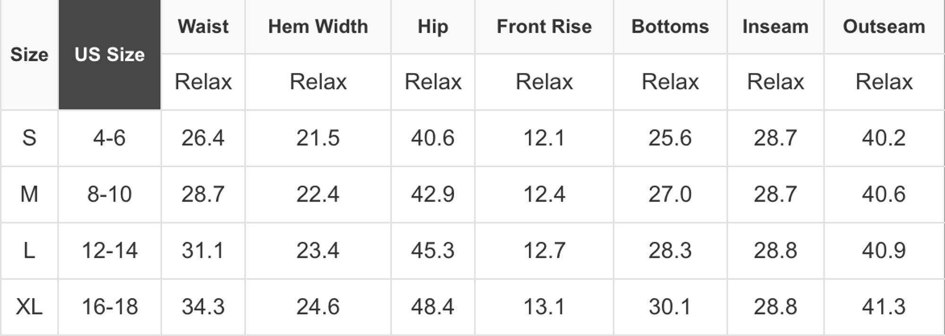Click the Hem Width column header
The width and height of the screenshot is (945, 336).
[318, 26]
